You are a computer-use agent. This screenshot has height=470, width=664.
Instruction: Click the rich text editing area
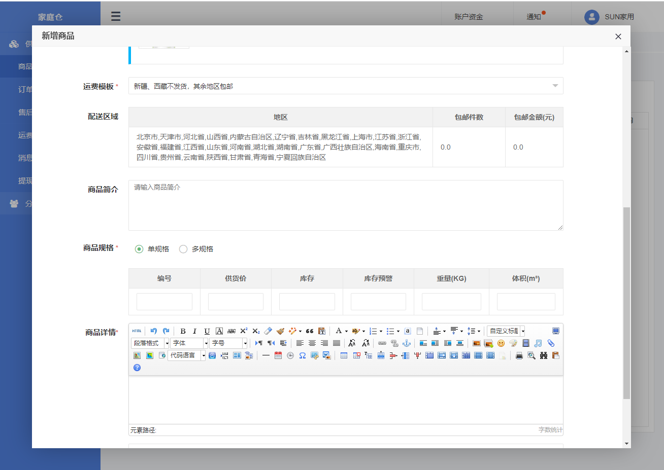point(346,400)
